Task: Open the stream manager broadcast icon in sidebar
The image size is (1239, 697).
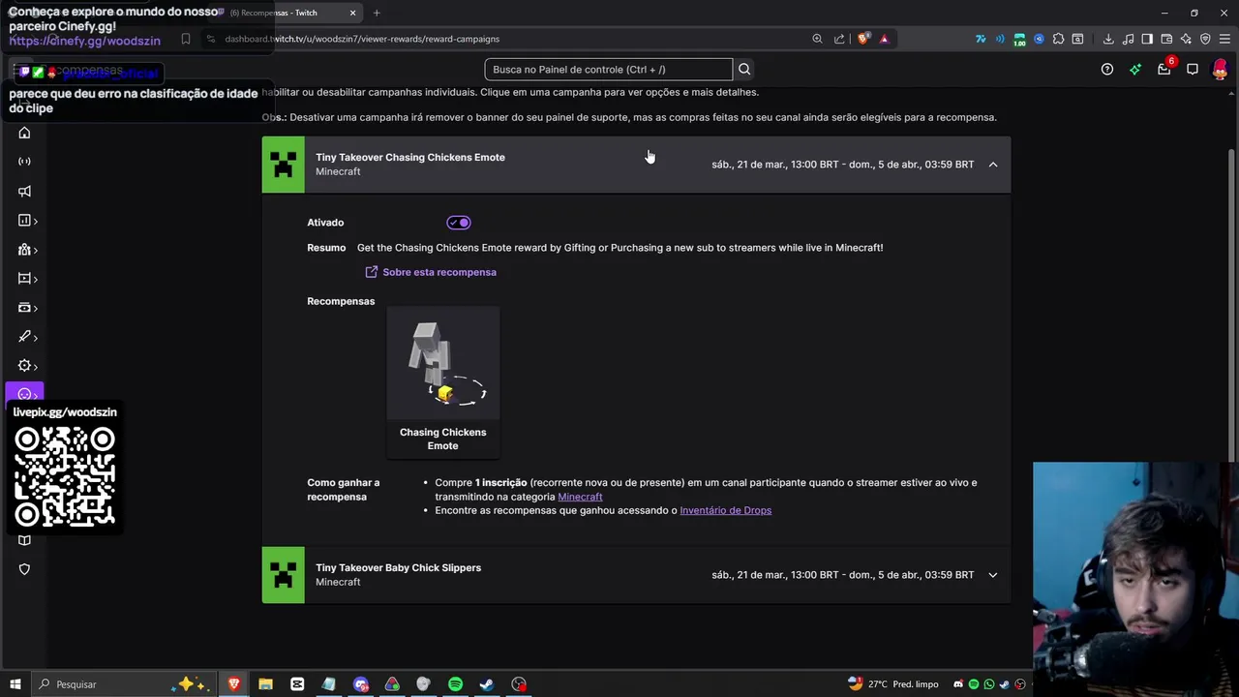Action: (x=24, y=162)
